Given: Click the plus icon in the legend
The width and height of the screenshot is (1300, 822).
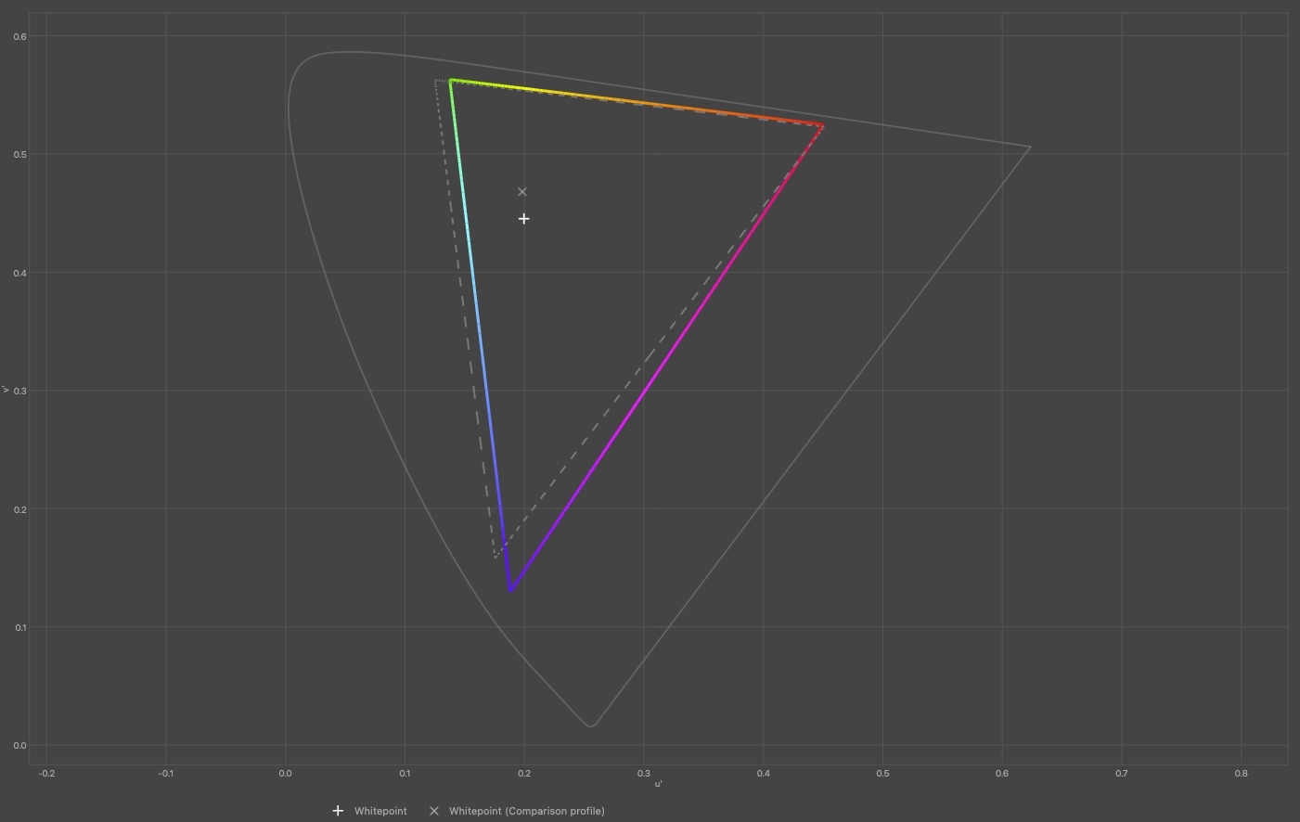Looking at the screenshot, I should click(x=338, y=811).
